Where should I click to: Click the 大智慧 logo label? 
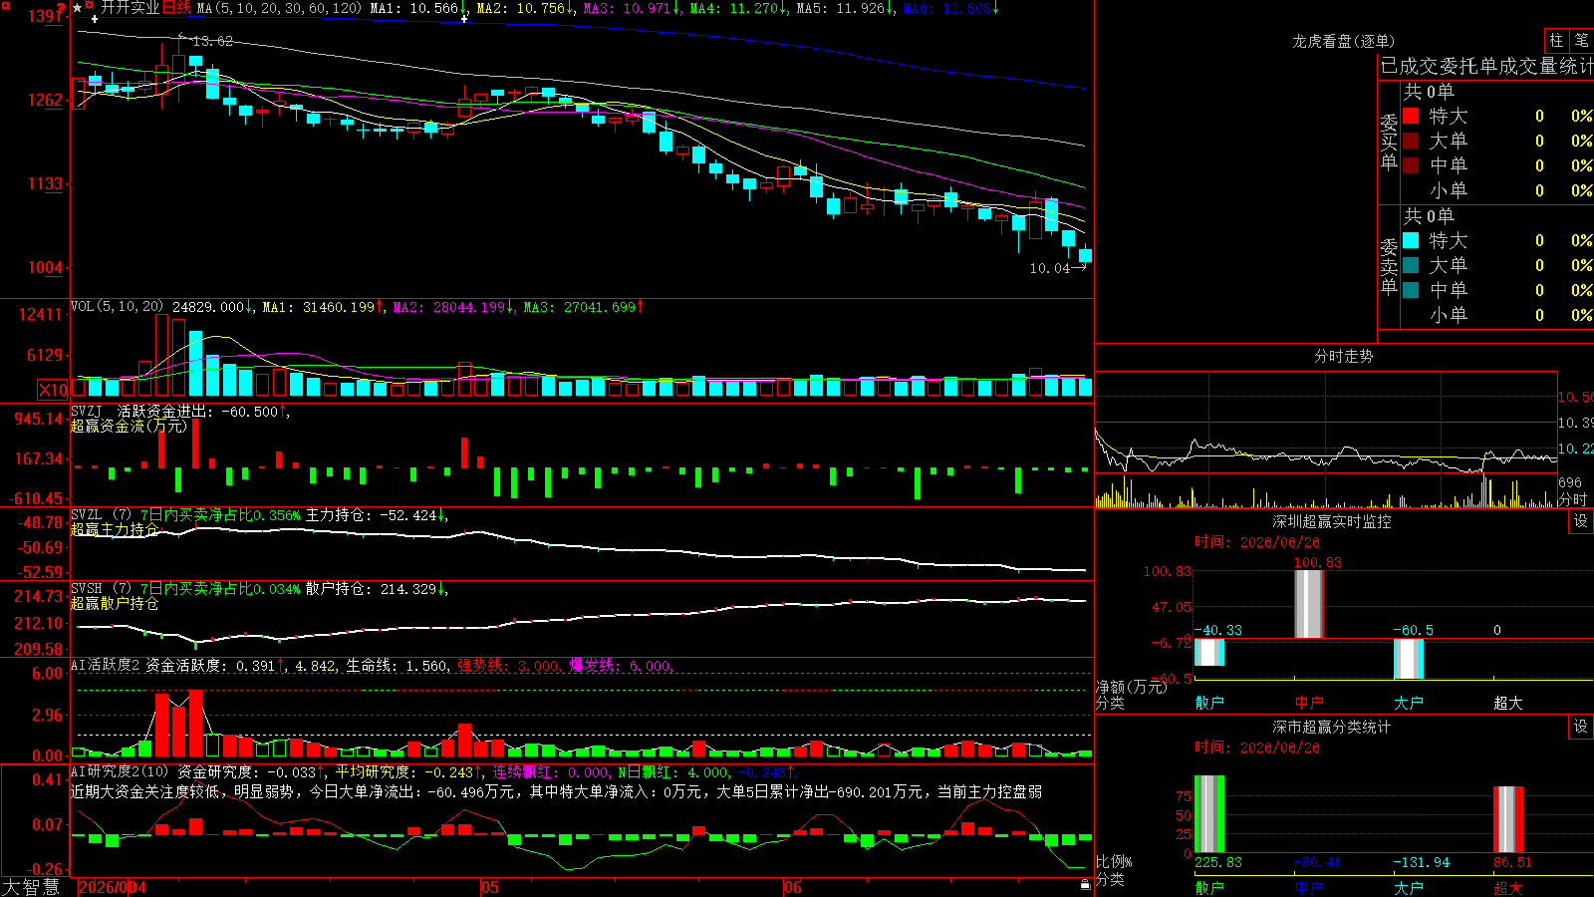coord(31,887)
